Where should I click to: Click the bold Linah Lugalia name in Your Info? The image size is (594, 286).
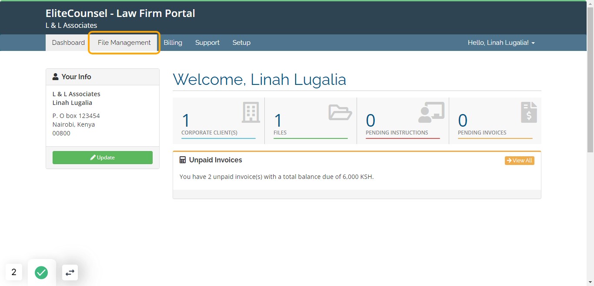pyautogui.click(x=72, y=103)
